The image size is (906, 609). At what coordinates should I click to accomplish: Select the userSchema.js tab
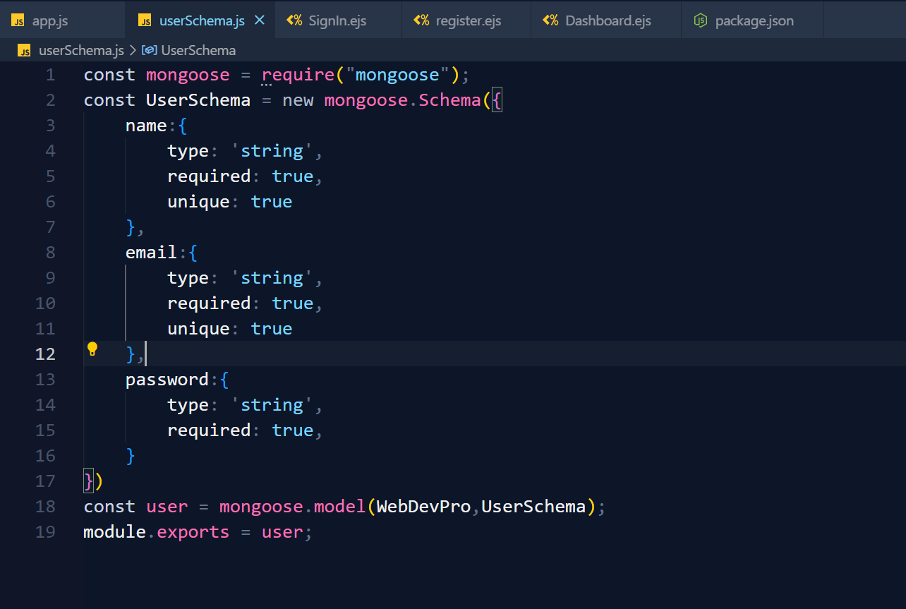(x=202, y=20)
